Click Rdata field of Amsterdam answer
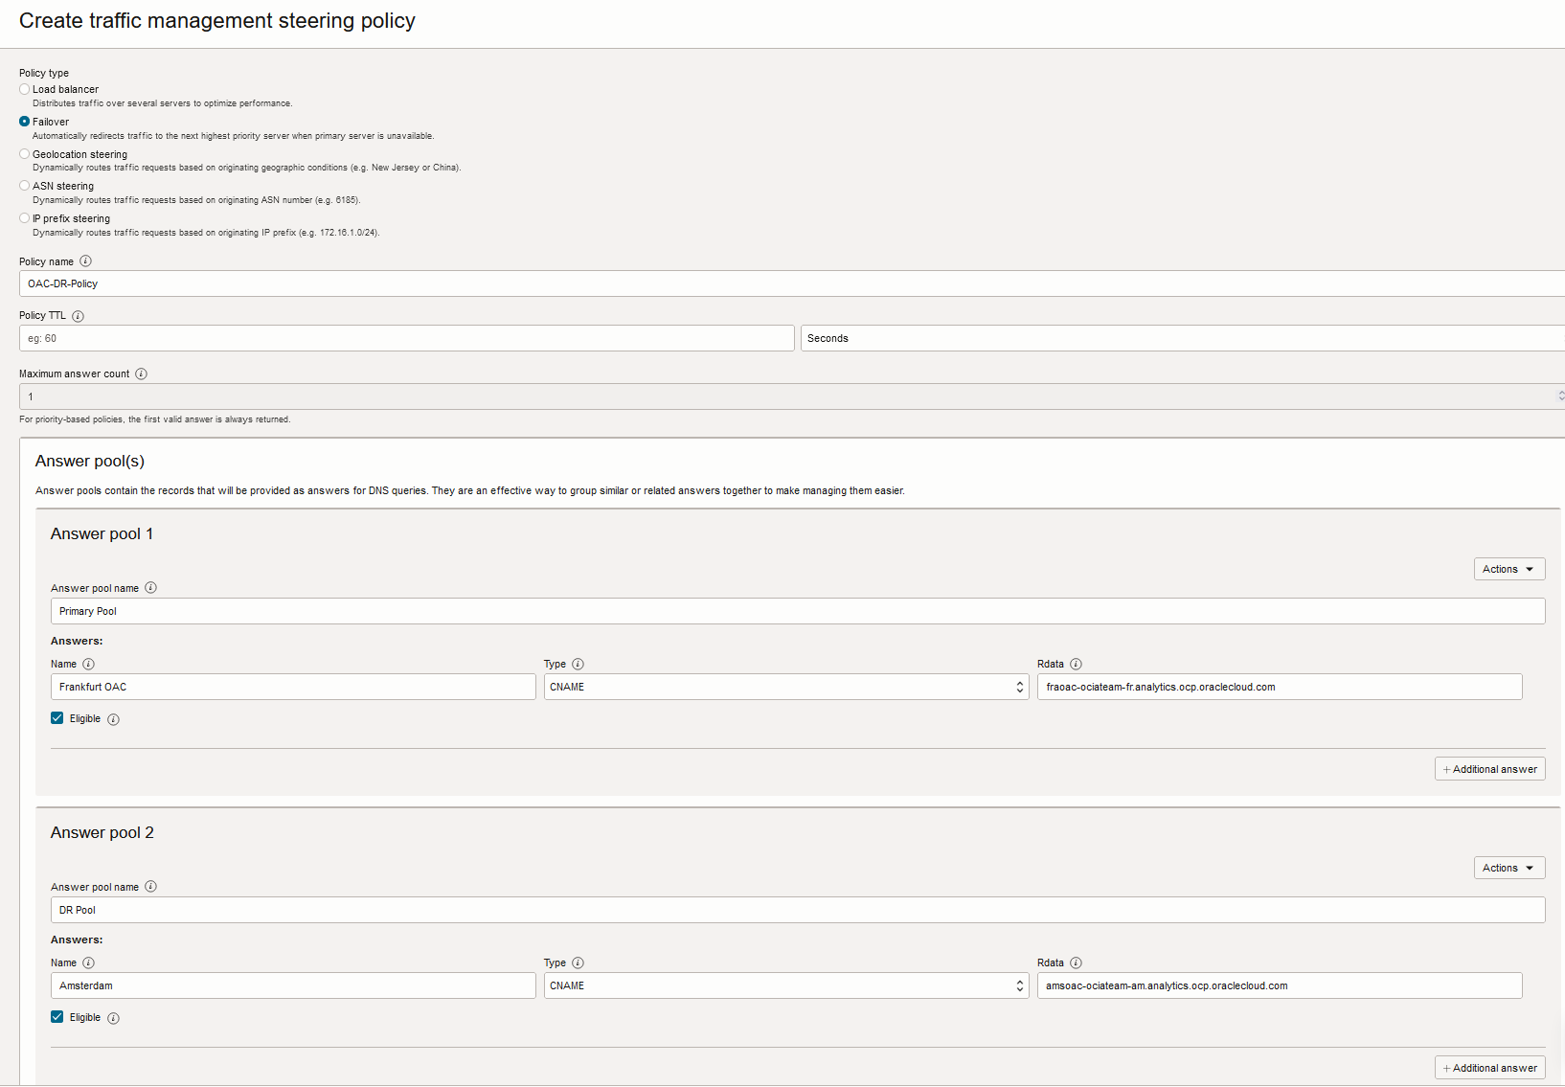The image size is (1565, 1087). [1279, 985]
